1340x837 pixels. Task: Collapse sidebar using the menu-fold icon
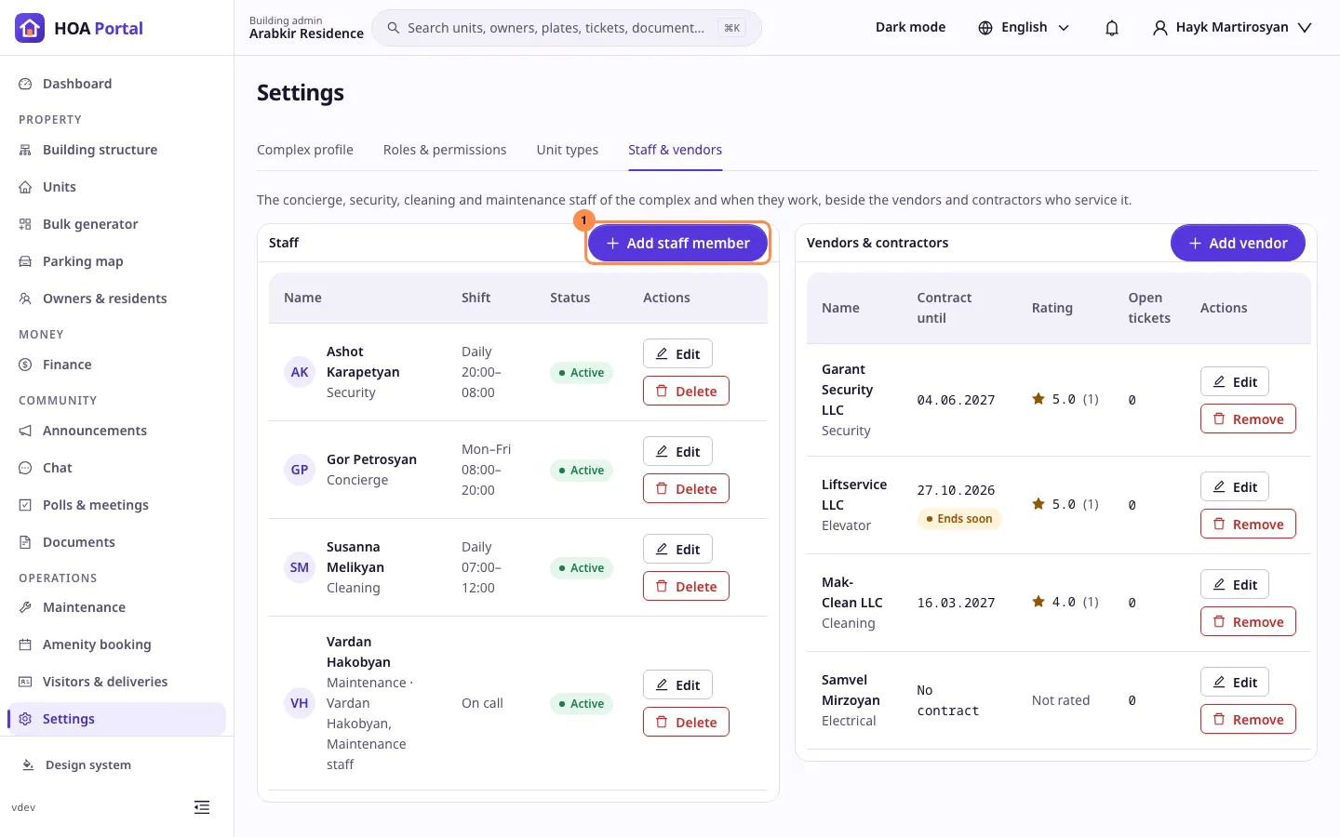click(x=202, y=807)
